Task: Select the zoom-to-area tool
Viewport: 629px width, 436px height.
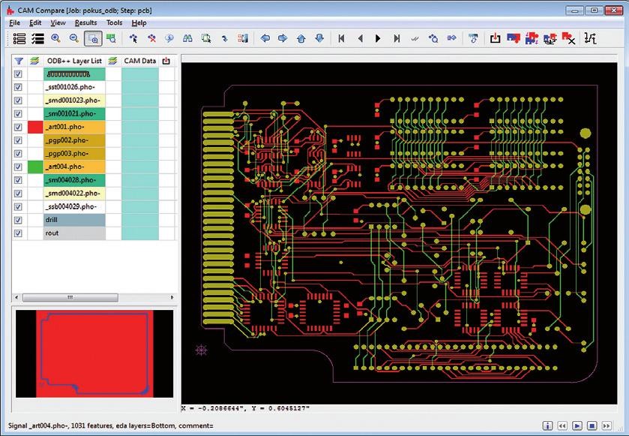Action: pos(93,38)
